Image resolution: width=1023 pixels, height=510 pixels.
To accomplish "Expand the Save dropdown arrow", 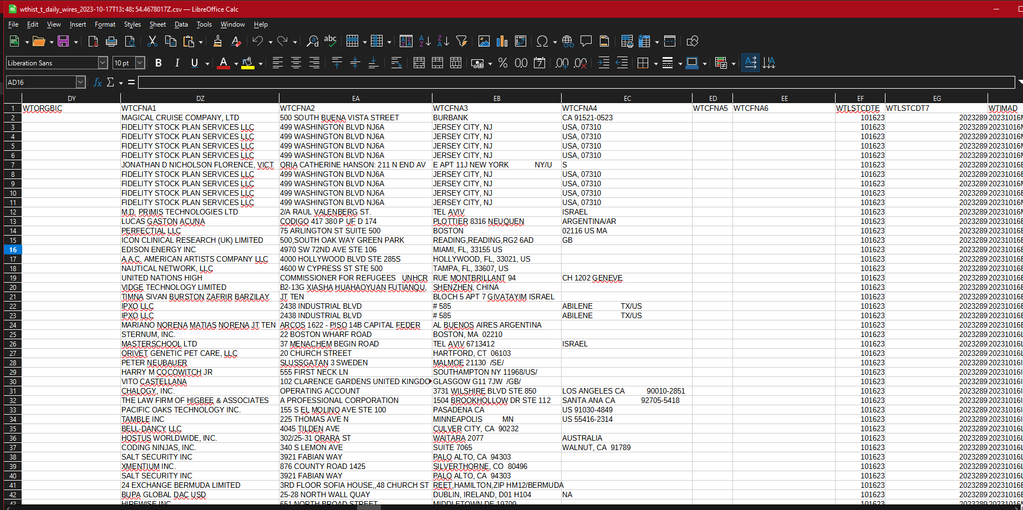I will [76, 42].
